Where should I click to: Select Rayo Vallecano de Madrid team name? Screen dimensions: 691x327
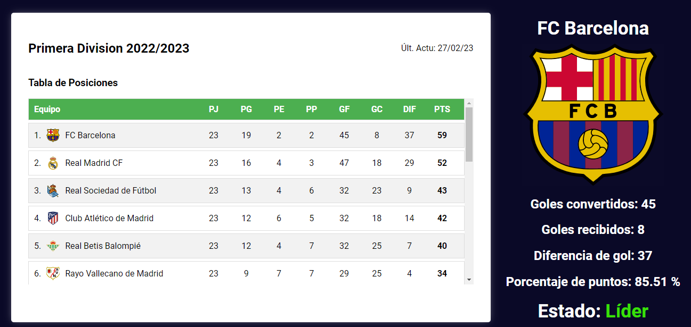pyautogui.click(x=114, y=273)
